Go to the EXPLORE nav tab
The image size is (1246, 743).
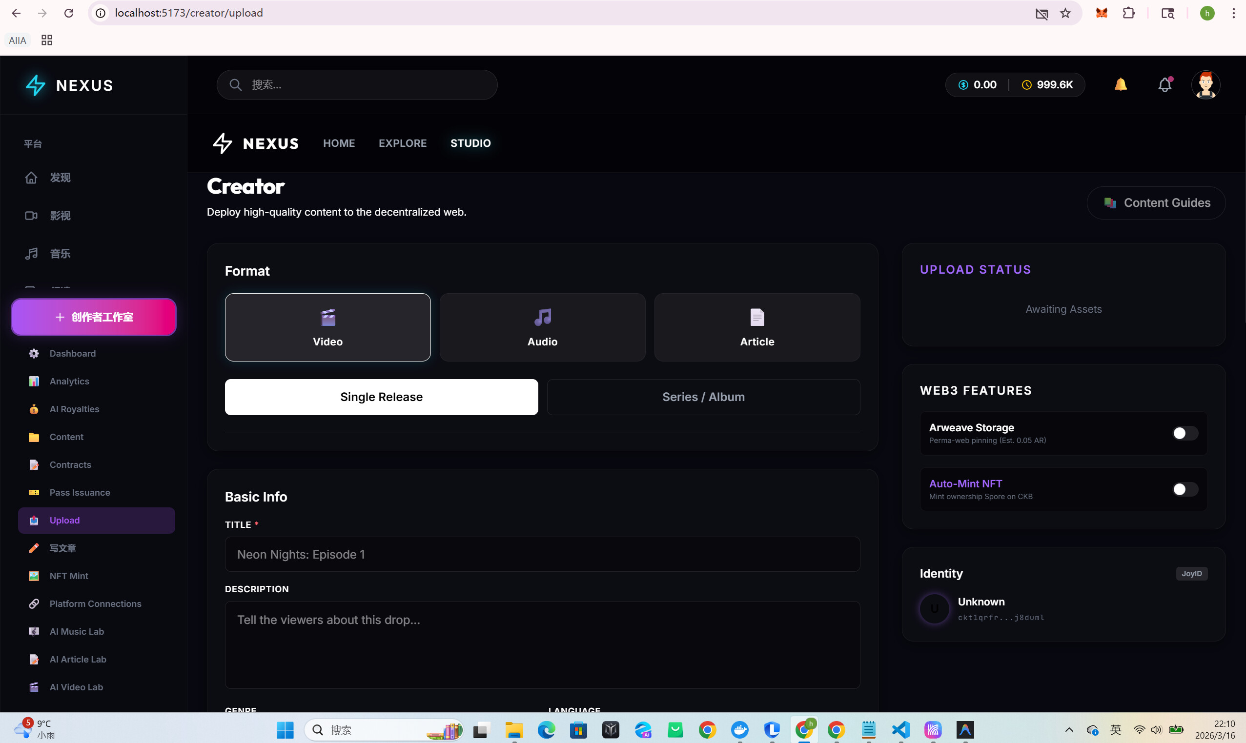403,143
